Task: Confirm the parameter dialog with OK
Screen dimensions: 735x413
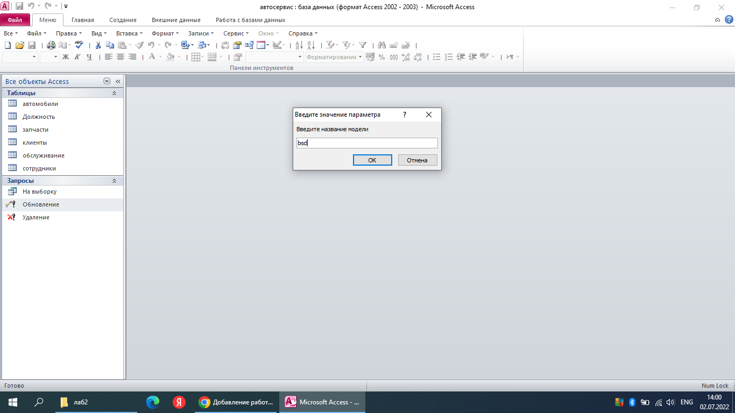Action: [372, 160]
